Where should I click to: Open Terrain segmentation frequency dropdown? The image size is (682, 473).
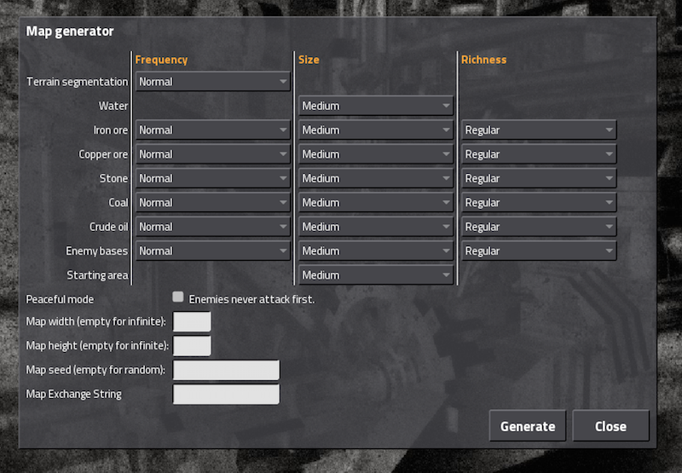pos(212,82)
